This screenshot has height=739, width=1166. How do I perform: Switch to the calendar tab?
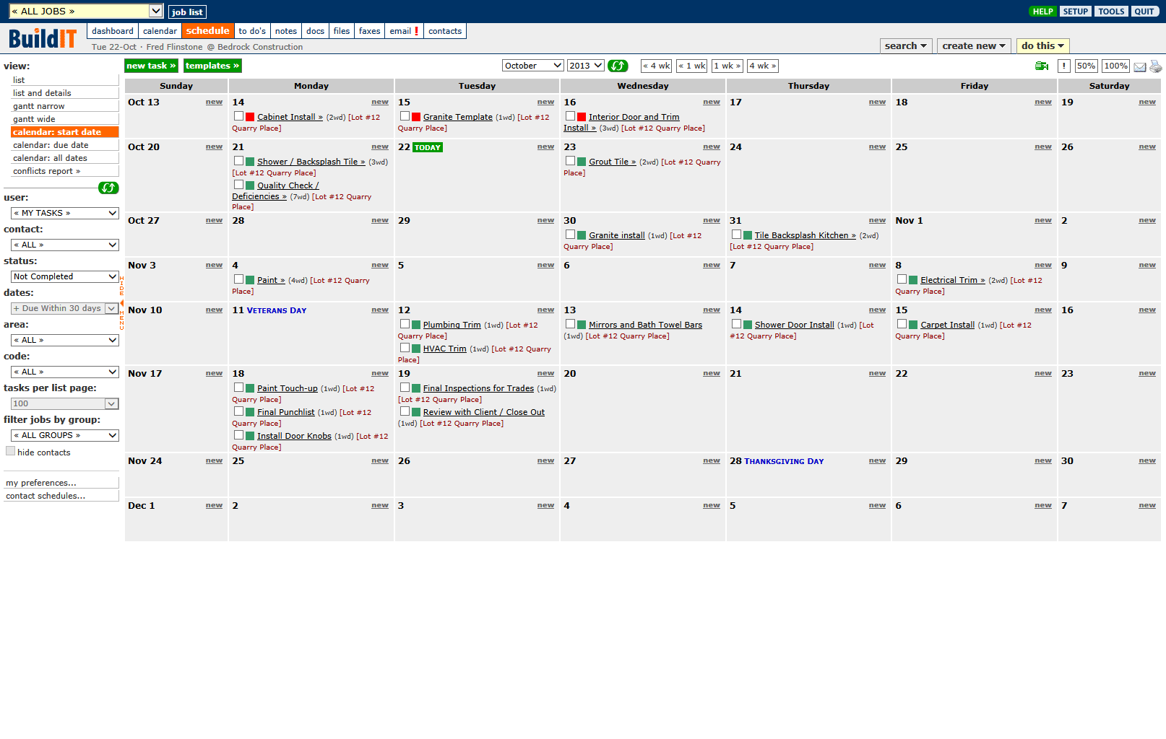tap(160, 31)
